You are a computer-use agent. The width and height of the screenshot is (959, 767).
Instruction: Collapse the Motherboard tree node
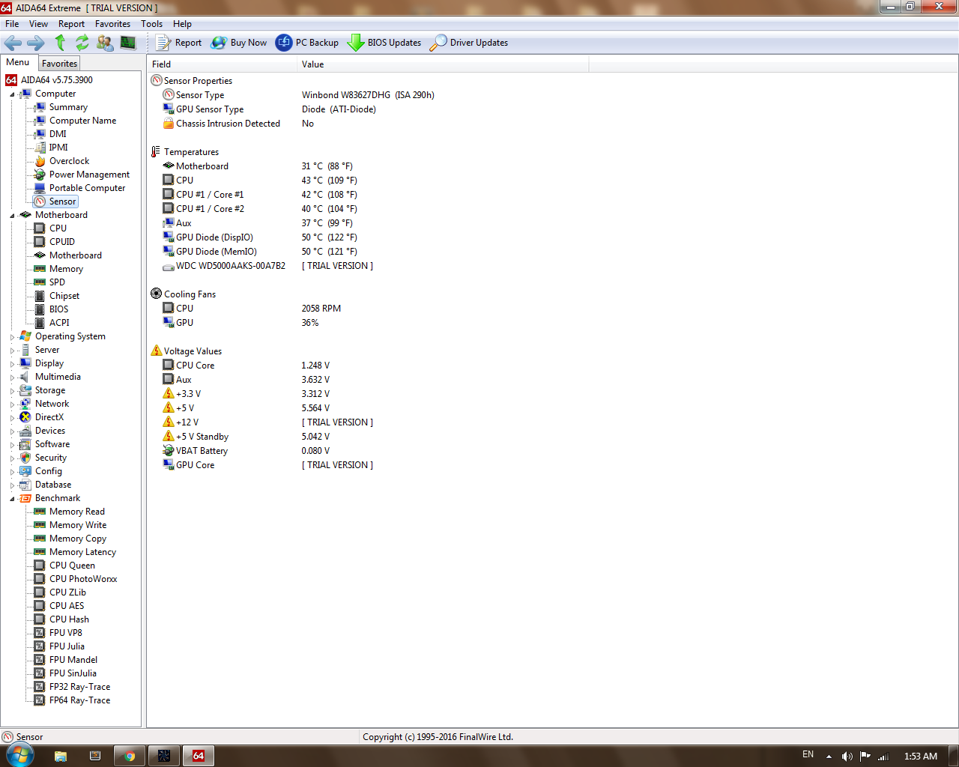12,216
